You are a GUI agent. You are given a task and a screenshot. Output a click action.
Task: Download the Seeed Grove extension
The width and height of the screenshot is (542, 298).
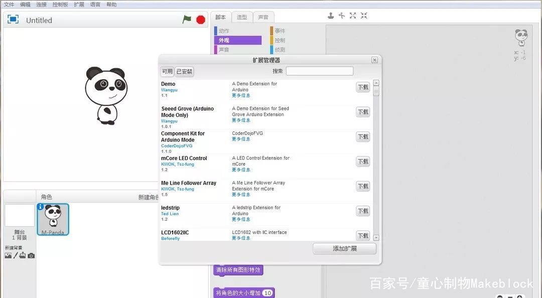click(x=363, y=112)
